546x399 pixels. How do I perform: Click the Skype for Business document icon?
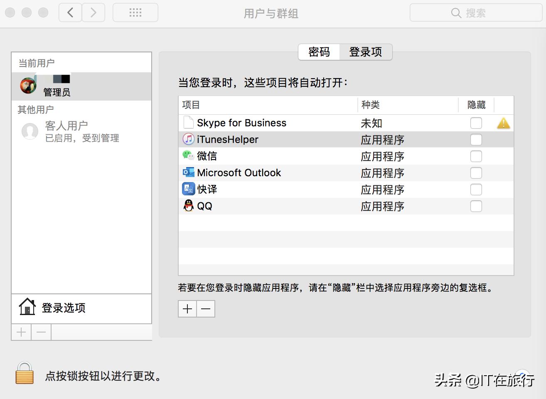pos(188,122)
